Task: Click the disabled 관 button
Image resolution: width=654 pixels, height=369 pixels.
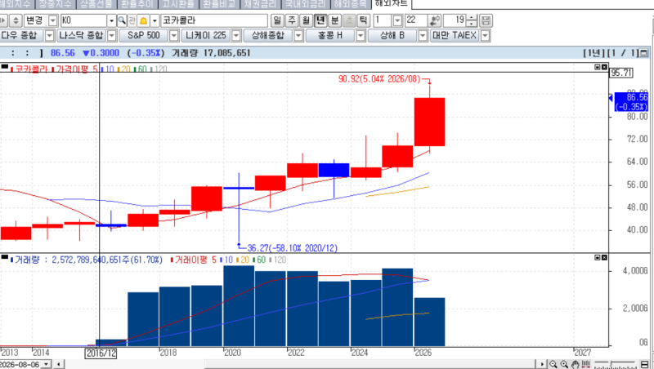Action: (132, 20)
